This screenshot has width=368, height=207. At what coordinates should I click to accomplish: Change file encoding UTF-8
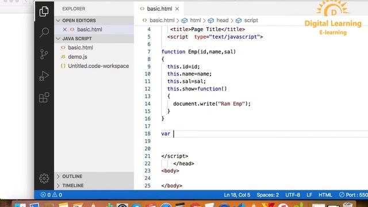pos(293,195)
